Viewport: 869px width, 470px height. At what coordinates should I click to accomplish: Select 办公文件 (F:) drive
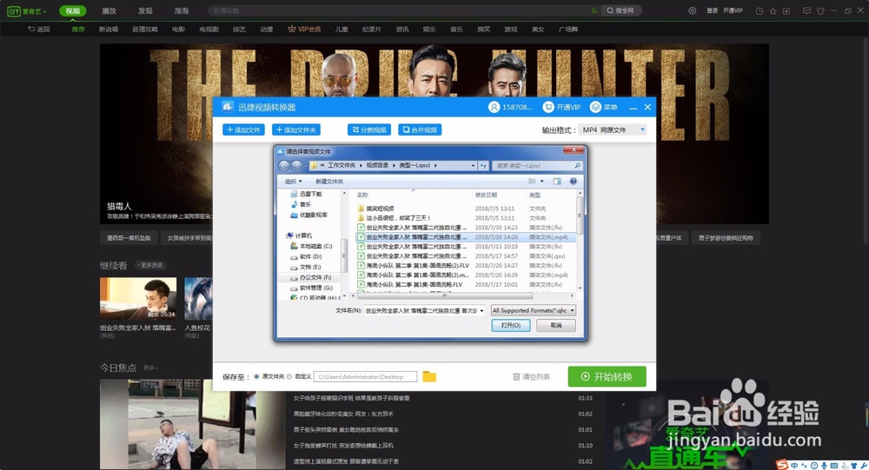pos(311,277)
